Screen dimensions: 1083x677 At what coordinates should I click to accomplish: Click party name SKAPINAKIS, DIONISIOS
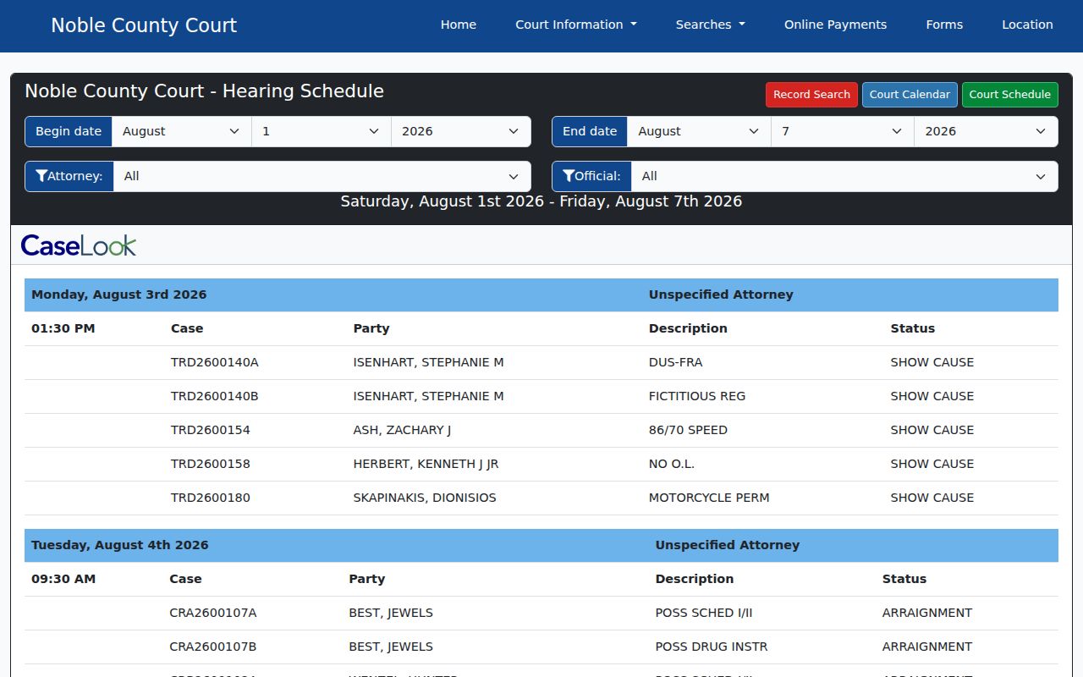(x=425, y=498)
